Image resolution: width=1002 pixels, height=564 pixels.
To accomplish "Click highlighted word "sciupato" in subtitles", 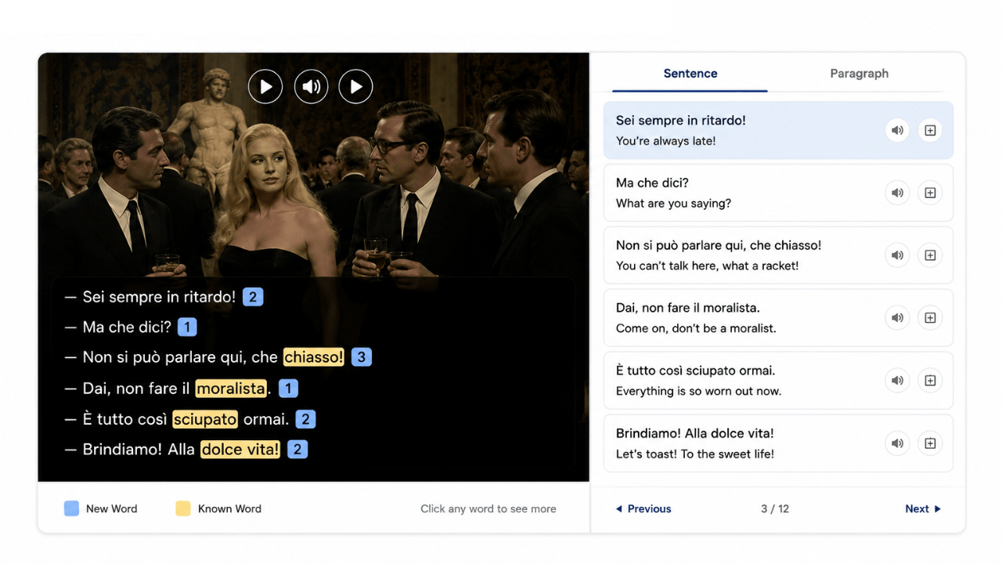I will click(x=205, y=419).
